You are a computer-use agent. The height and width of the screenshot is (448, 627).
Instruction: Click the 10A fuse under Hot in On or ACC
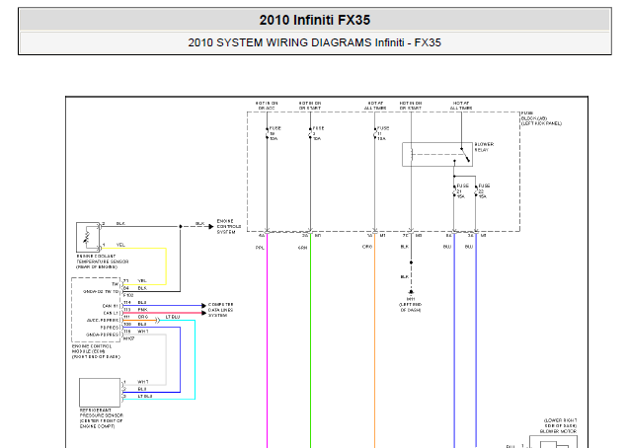coord(268,132)
